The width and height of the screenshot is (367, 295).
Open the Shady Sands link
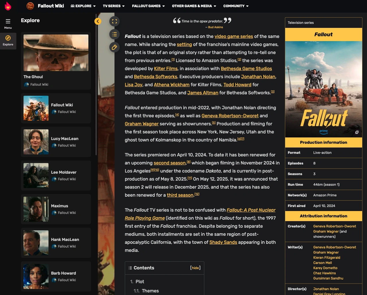[223, 242]
